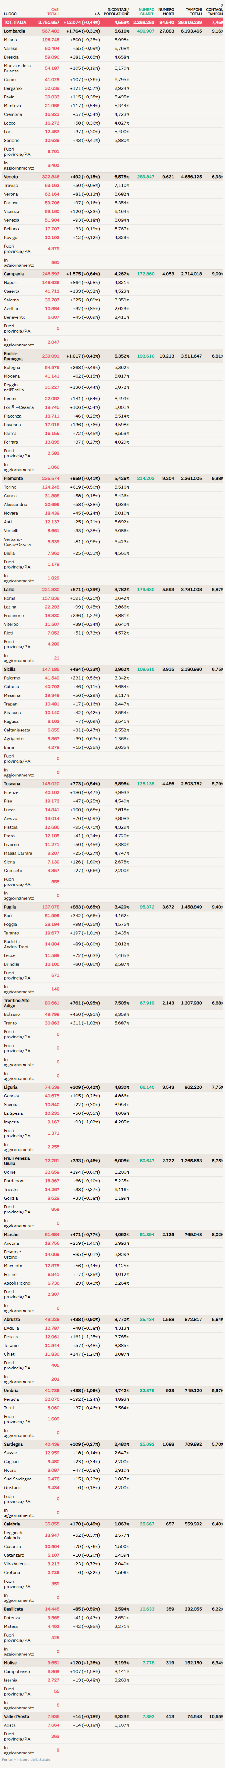Select the Lazio region row label
Viewport: 225px width, 1768px height.
tap(9, 590)
